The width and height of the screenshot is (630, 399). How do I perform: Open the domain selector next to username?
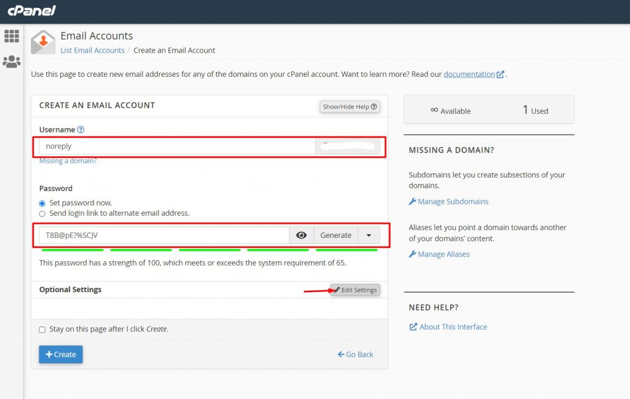[x=348, y=146]
